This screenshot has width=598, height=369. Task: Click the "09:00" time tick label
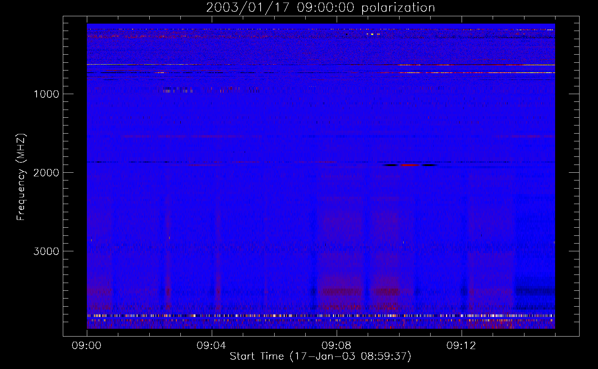coord(87,346)
